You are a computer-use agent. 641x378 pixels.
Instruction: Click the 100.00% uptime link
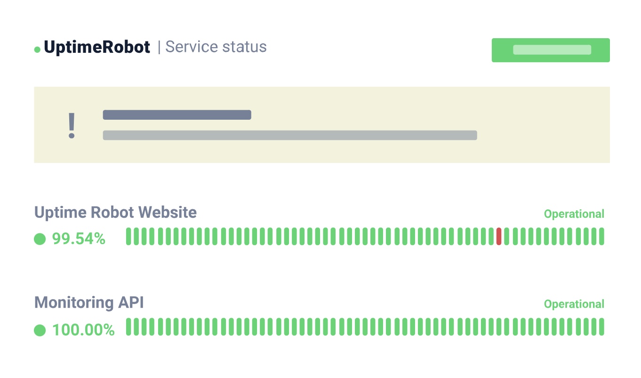[83, 330]
